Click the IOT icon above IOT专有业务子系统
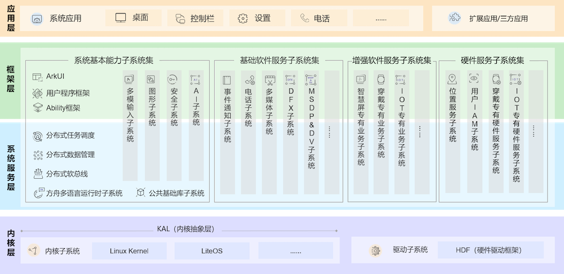Image resolution: width=564 pixels, height=274 pixels. (x=400, y=80)
